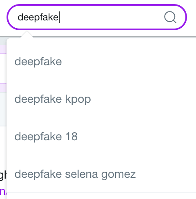Click the word selena in the suggestion list

click(81, 174)
